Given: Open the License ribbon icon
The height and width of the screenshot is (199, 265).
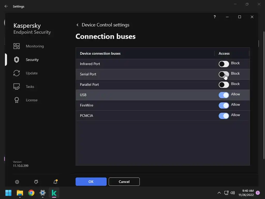Looking at the screenshot, I should [x=17, y=100].
